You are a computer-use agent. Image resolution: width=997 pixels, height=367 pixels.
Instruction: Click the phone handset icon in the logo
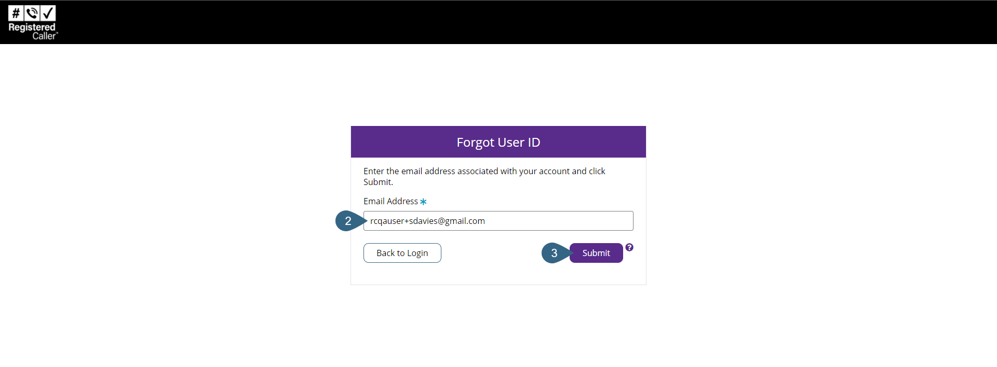(x=32, y=13)
